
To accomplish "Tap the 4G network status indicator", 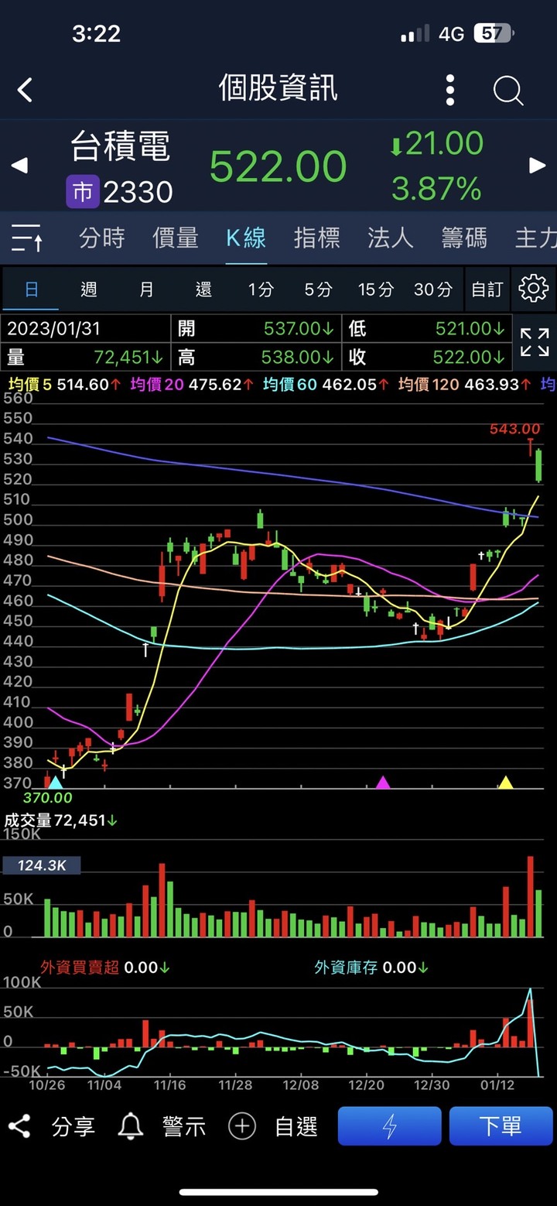I will (x=451, y=34).
